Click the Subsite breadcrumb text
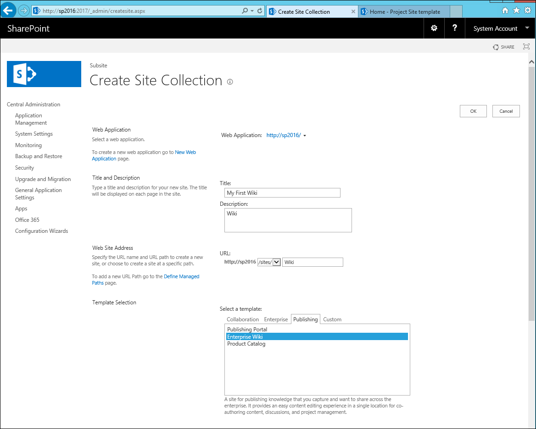536x429 pixels. (99, 66)
